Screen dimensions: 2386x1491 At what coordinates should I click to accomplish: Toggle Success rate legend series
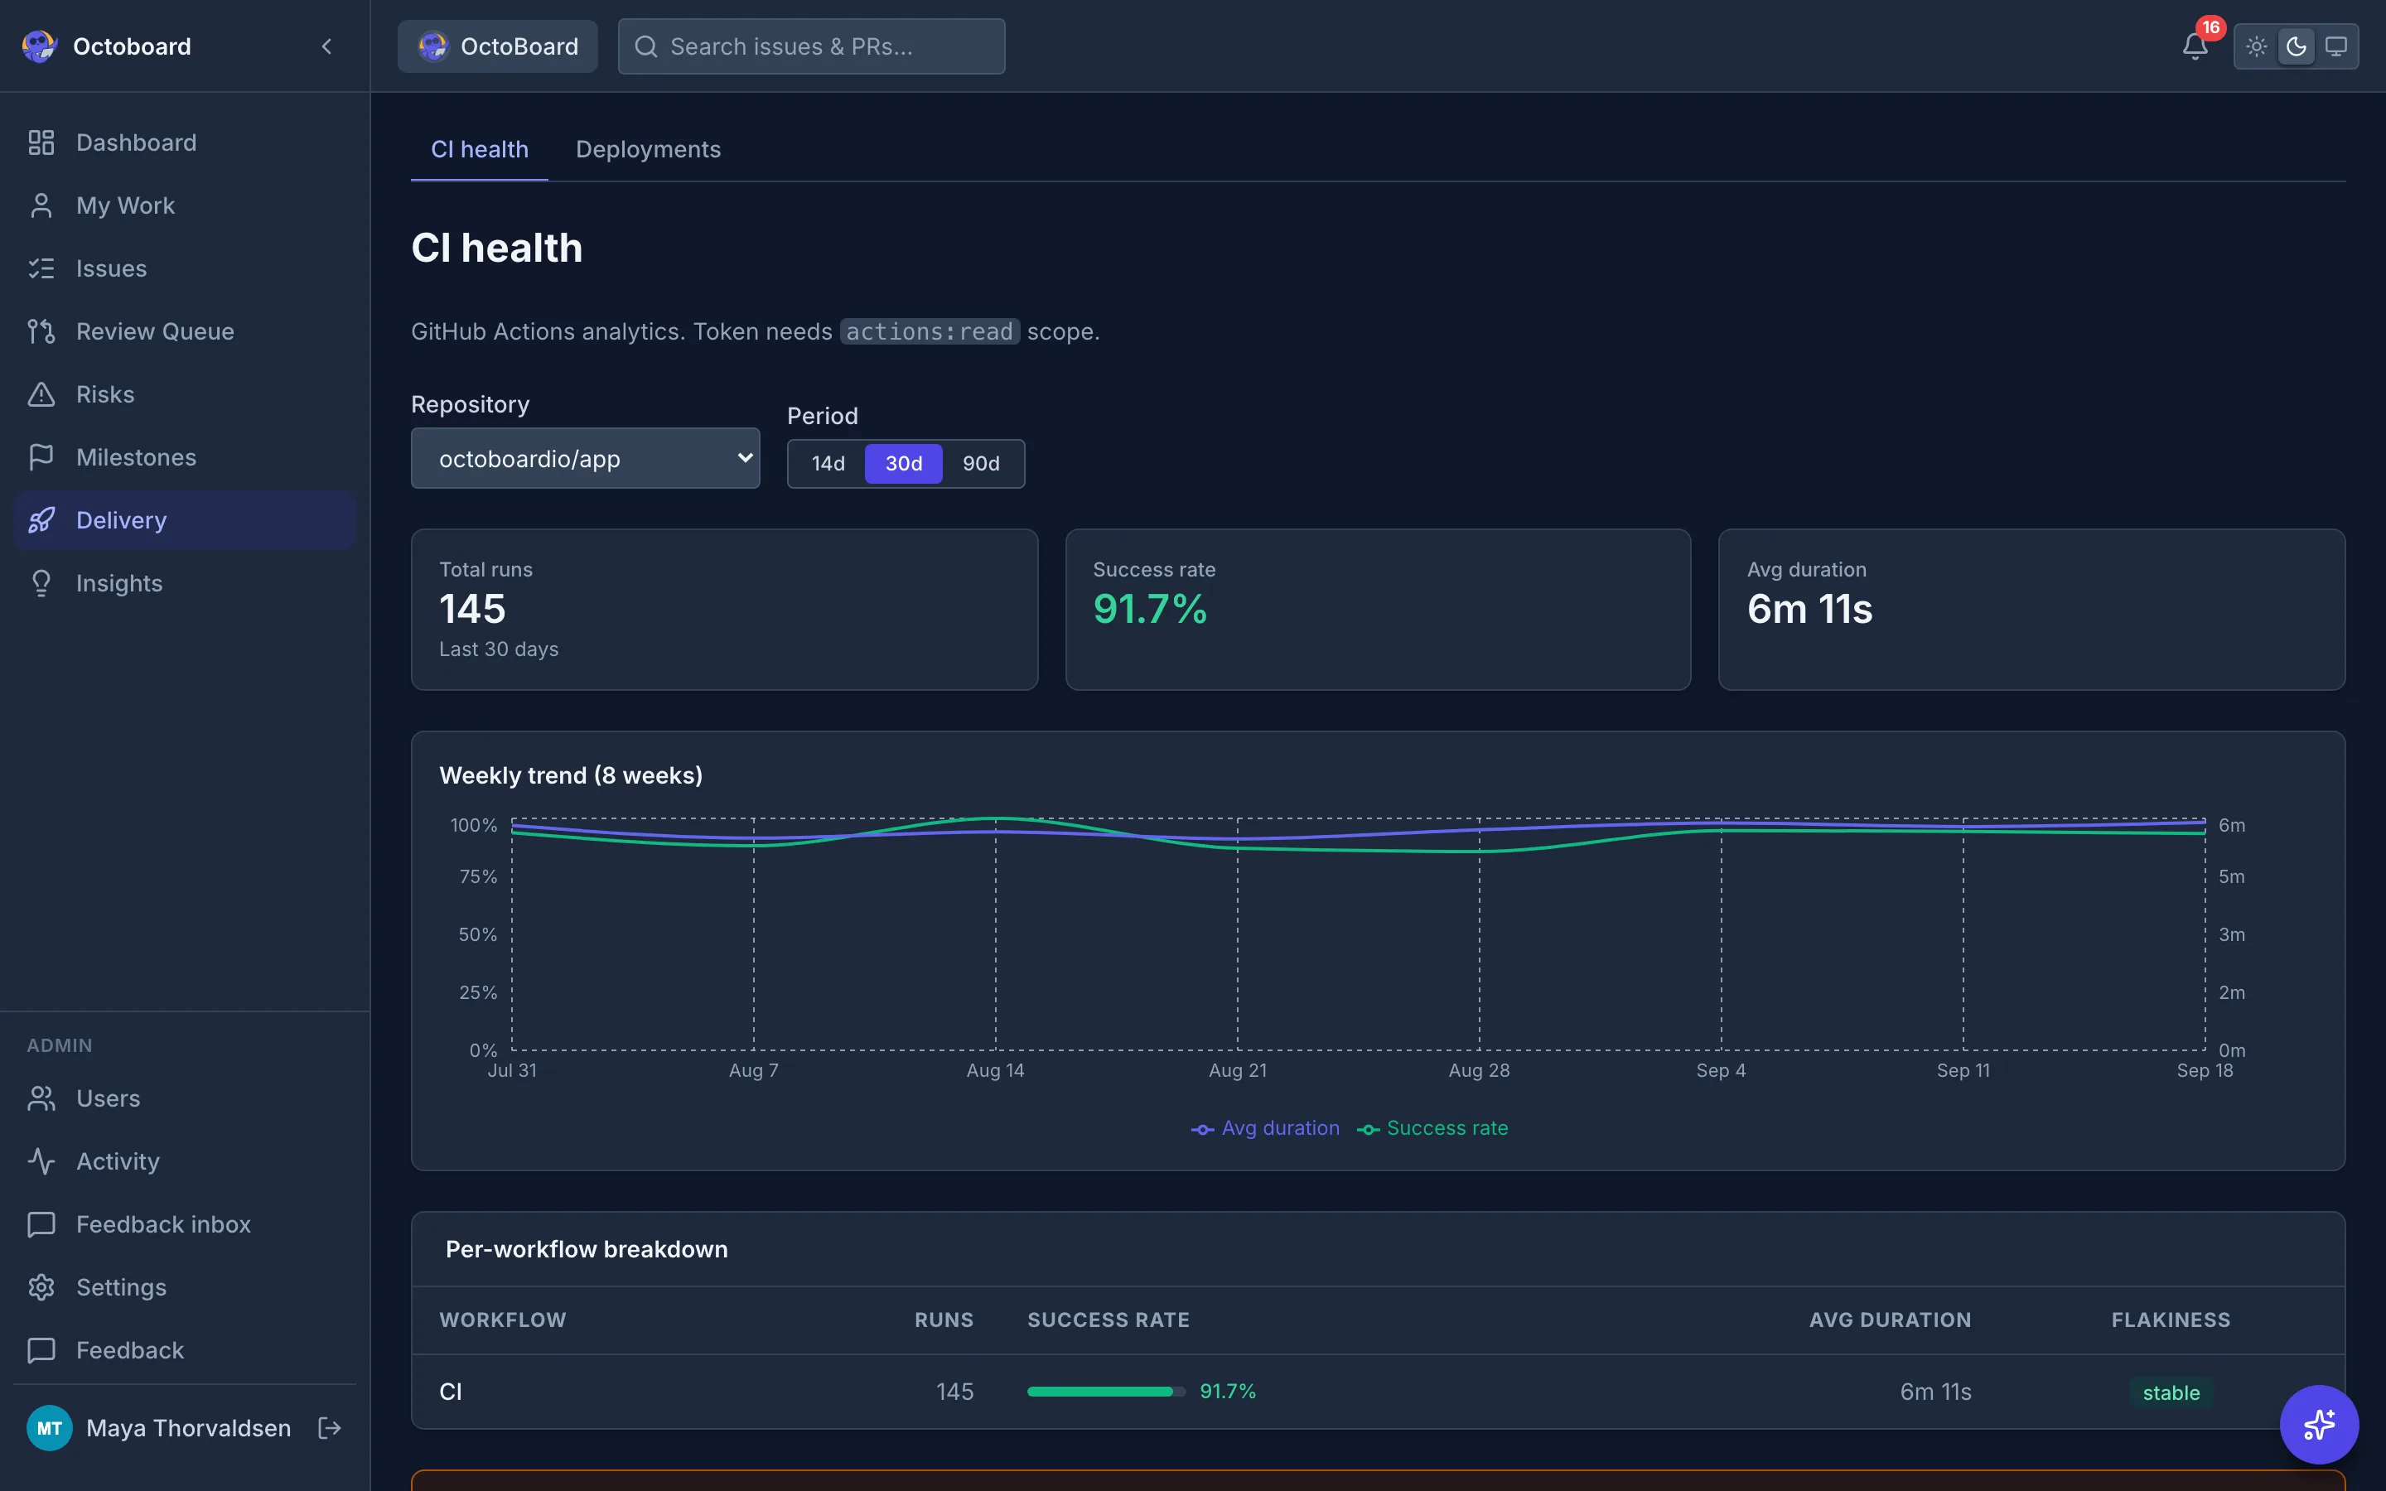(1432, 1128)
